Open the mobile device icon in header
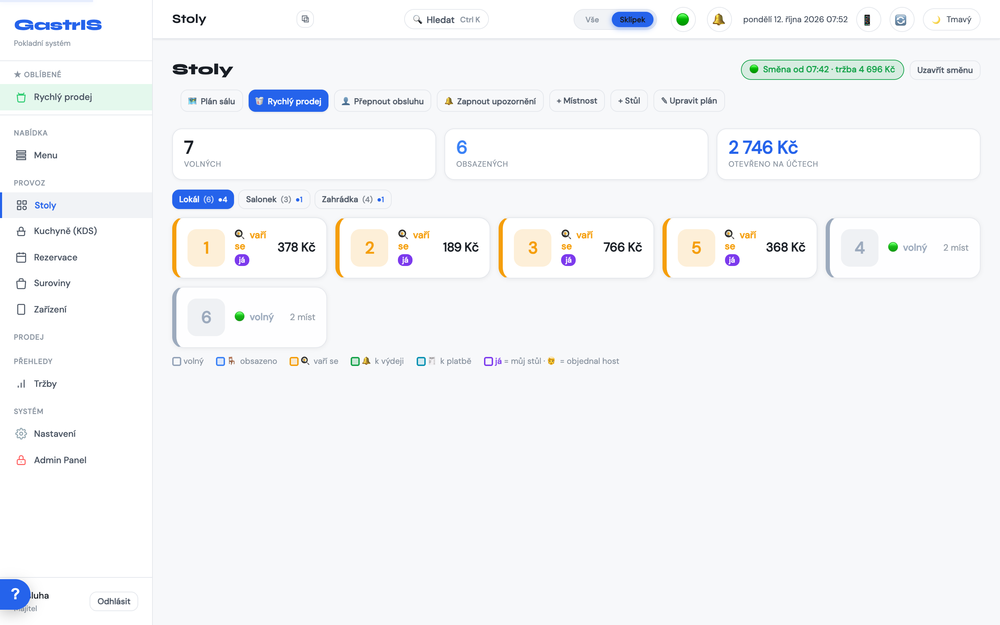This screenshot has height=625, width=1000. click(x=868, y=19)
